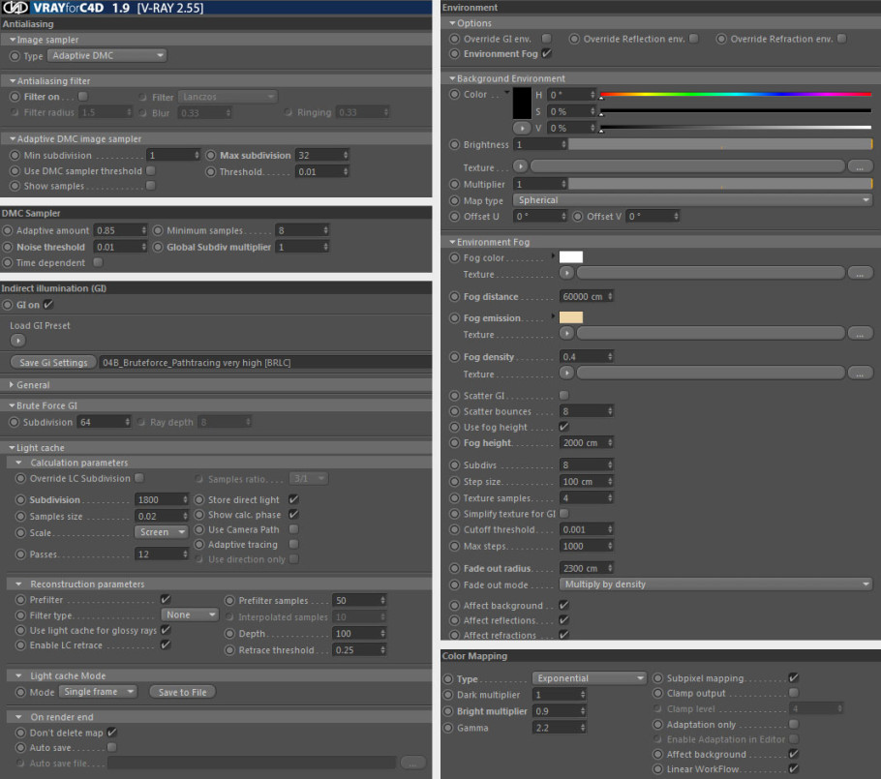The width and height of the screenshot is (881, 779).
Task: Open the Image sampler Type dropdown
Action: (x=106, y=55)
